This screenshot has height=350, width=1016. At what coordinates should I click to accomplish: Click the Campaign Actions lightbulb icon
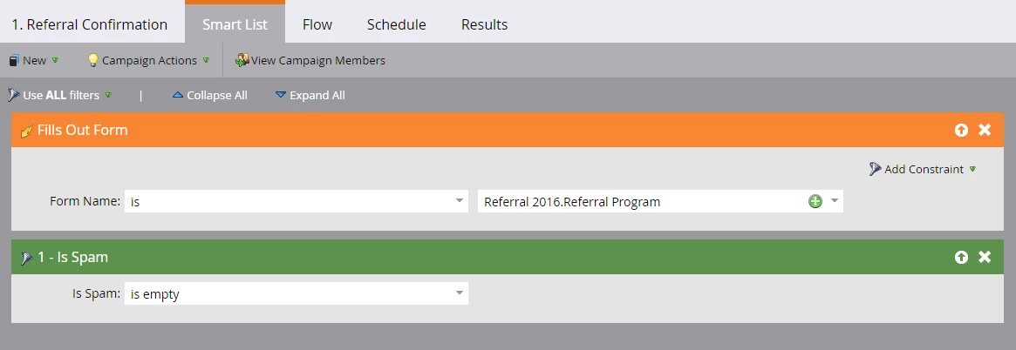click(x=92, y=60)
